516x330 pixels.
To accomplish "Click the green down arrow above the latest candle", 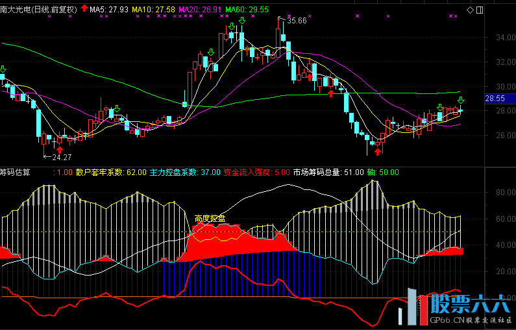I will (461, 100).
